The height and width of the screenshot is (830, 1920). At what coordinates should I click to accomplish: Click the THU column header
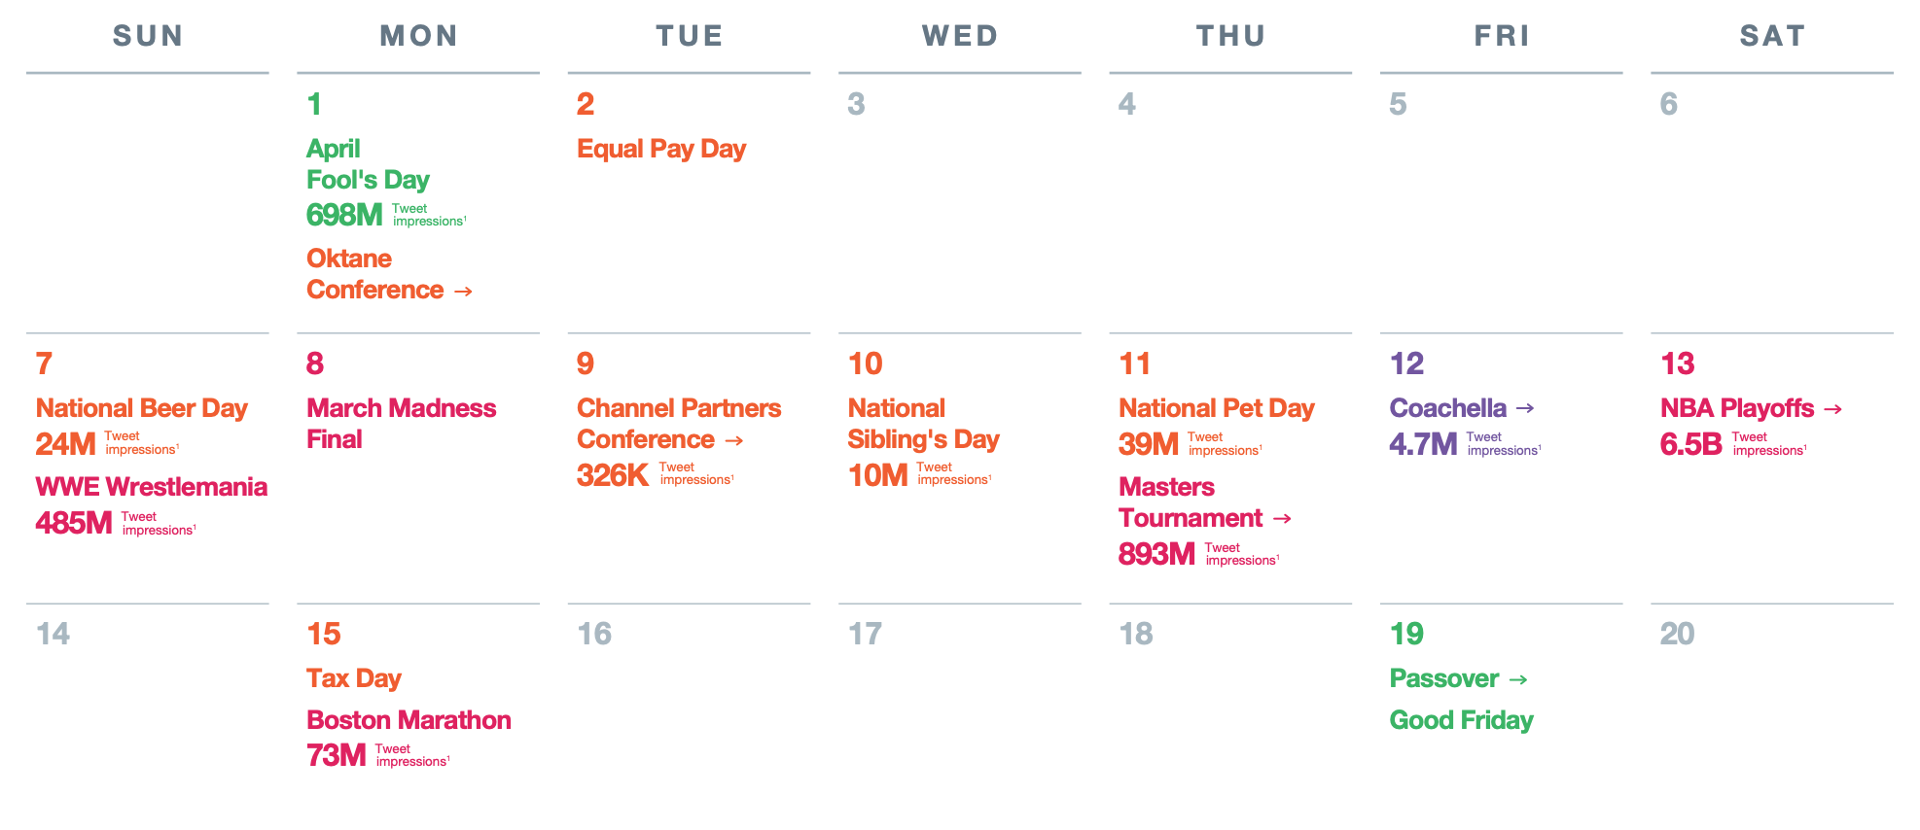1230,36
